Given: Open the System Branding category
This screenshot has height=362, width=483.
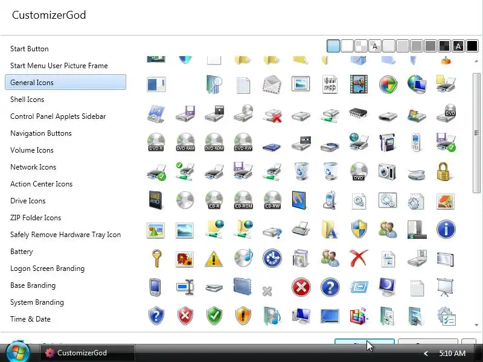Looking at the screenshot, I should click(37, 302).
